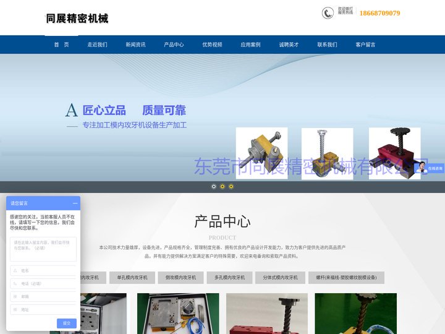The width and height of the screenshot is (445, 334).
Task: Submit the message with 提交 button
Action: [x=67, y=323]
